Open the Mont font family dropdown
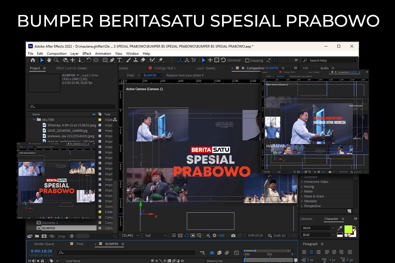 click(318, 228)
